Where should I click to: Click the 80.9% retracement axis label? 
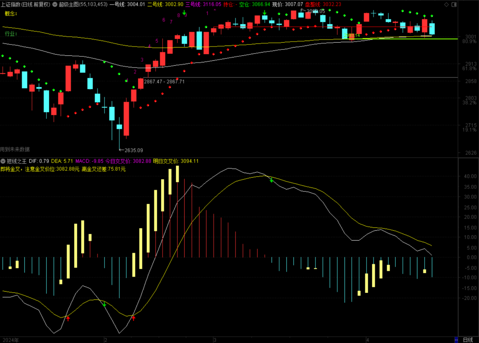coord(469,41)
